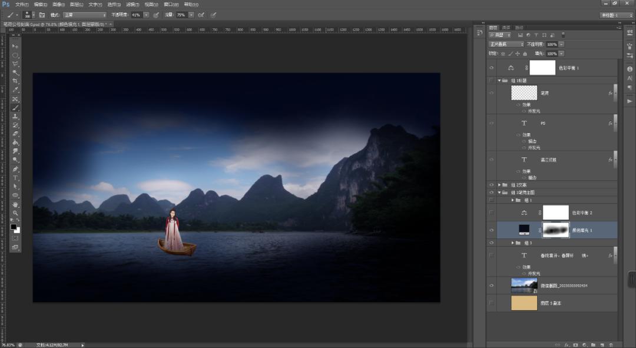Expand the 组 3 layer group
This screenshot has height=348, width=636.
pyautogui.click(x=512, y=243)
